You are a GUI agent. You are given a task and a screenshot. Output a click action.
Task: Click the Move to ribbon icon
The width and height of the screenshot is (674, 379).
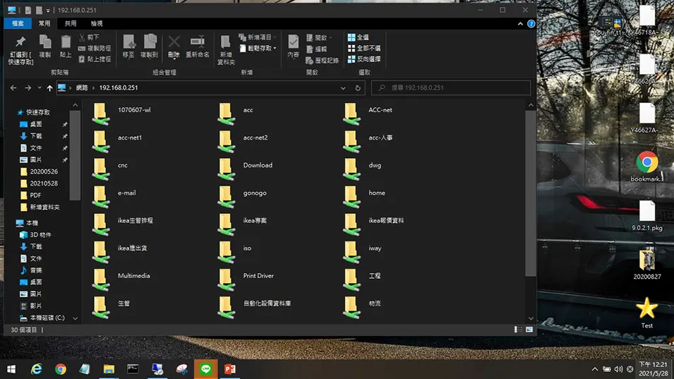click(128, 42)
